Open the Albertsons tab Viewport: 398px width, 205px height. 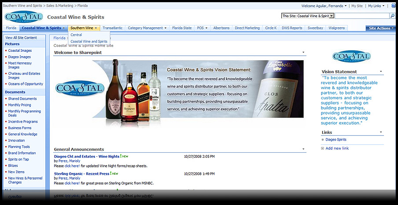[221, 28]
